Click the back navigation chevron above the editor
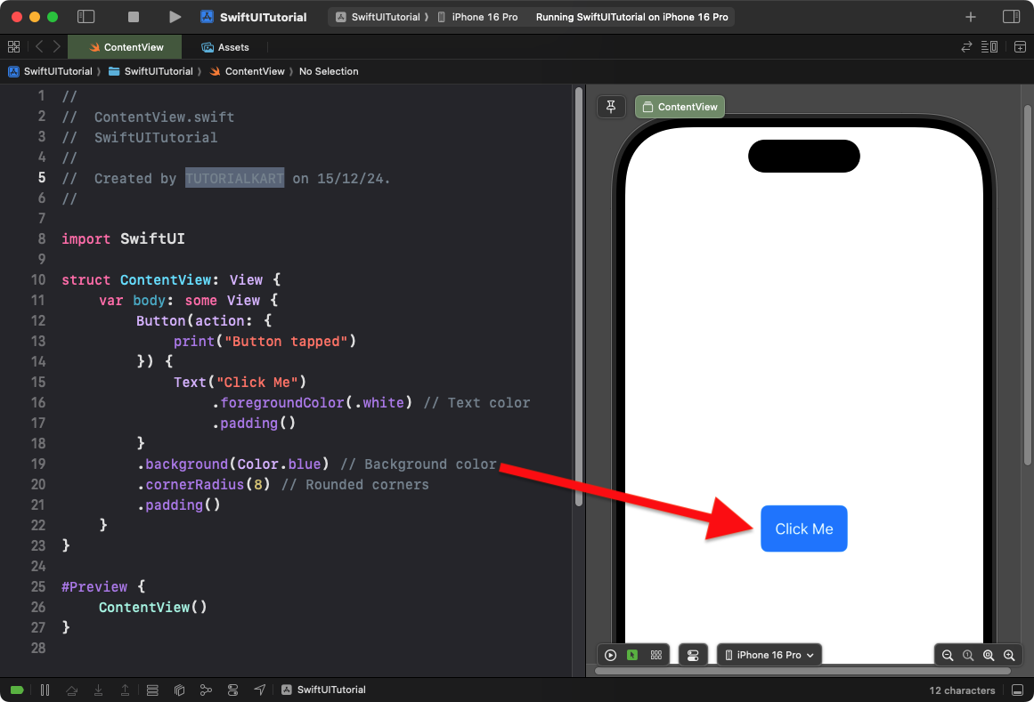This screenshot has height=702, width=1034. [40, 46]
